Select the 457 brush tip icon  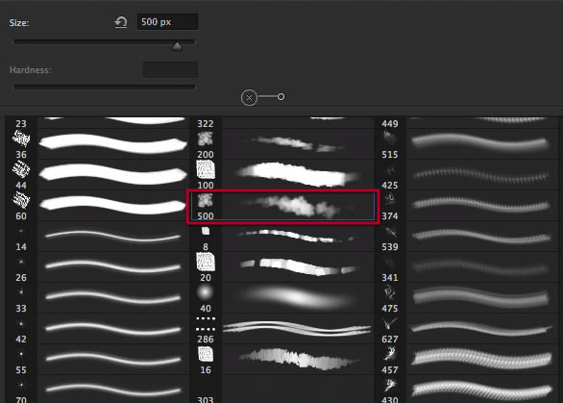tap(390, 354)
